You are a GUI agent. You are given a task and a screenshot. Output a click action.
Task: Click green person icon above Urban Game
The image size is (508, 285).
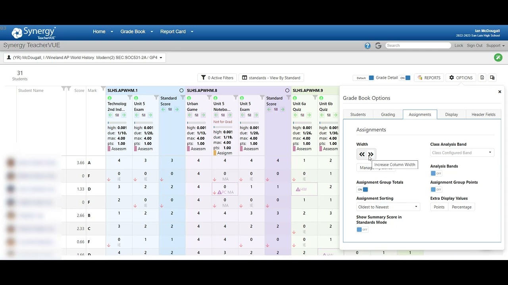tap(189, 98)
